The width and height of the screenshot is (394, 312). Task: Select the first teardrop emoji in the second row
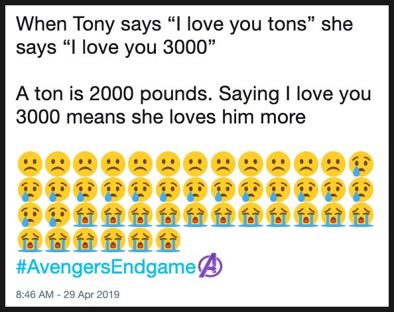click(30, 190)
